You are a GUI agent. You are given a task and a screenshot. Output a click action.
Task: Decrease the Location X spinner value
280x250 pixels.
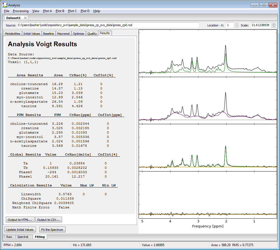(x=237, y=27)
